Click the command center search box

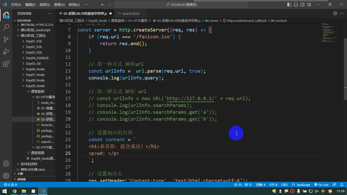coord(181,5)
